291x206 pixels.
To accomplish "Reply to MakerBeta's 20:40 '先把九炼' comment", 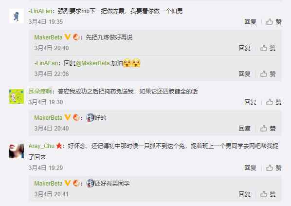I will (244, 48).
